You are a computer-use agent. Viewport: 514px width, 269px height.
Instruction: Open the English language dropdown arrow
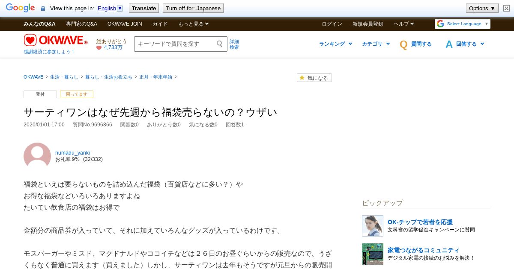pyautogui.click(x=120, y=8)
